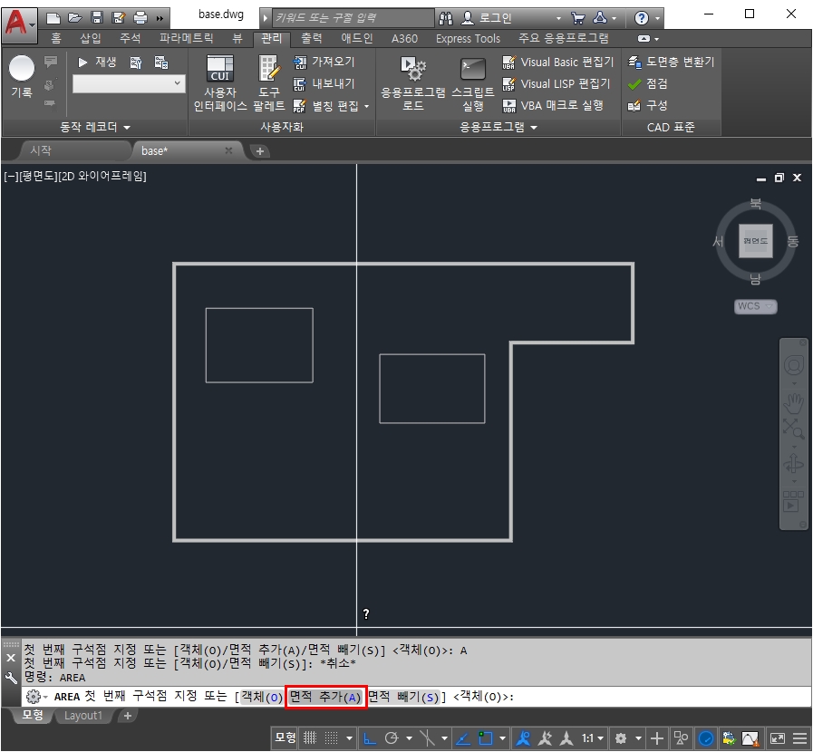
Task: Click the keyword search input field
Action: tap(353, 18)
